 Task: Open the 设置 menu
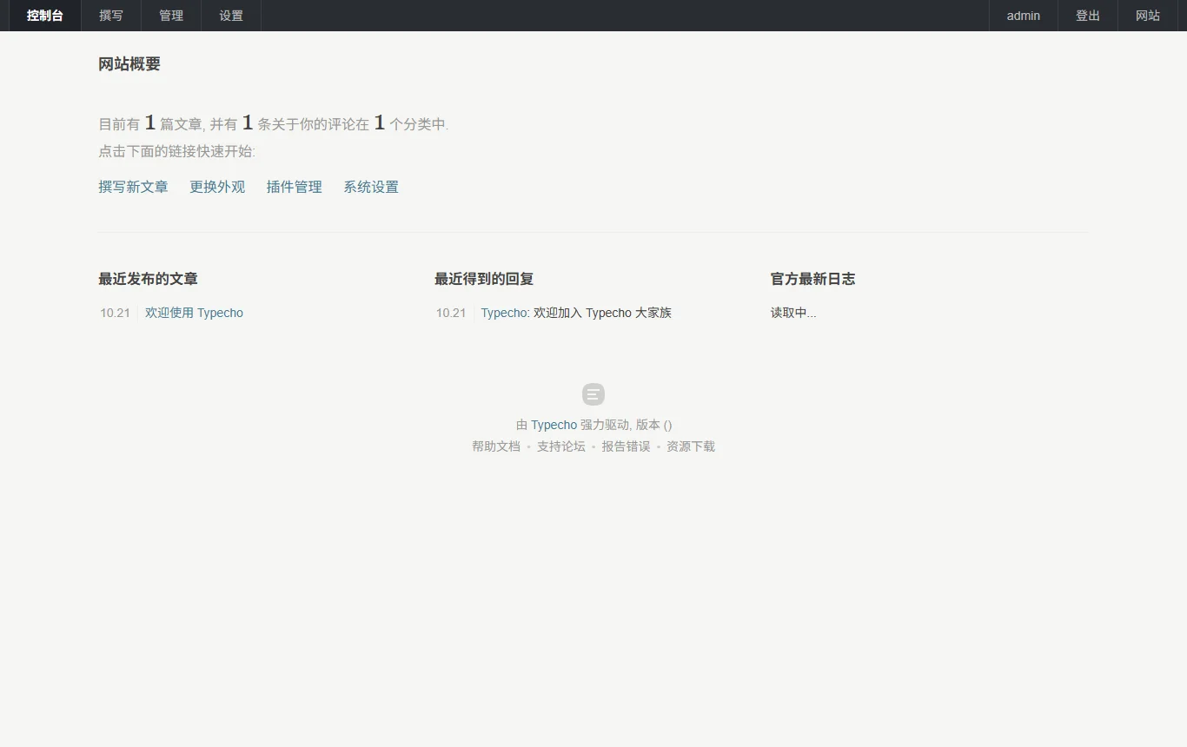(231, 16)
